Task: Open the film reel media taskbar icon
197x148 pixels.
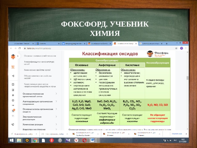Action: click(60, 140)
